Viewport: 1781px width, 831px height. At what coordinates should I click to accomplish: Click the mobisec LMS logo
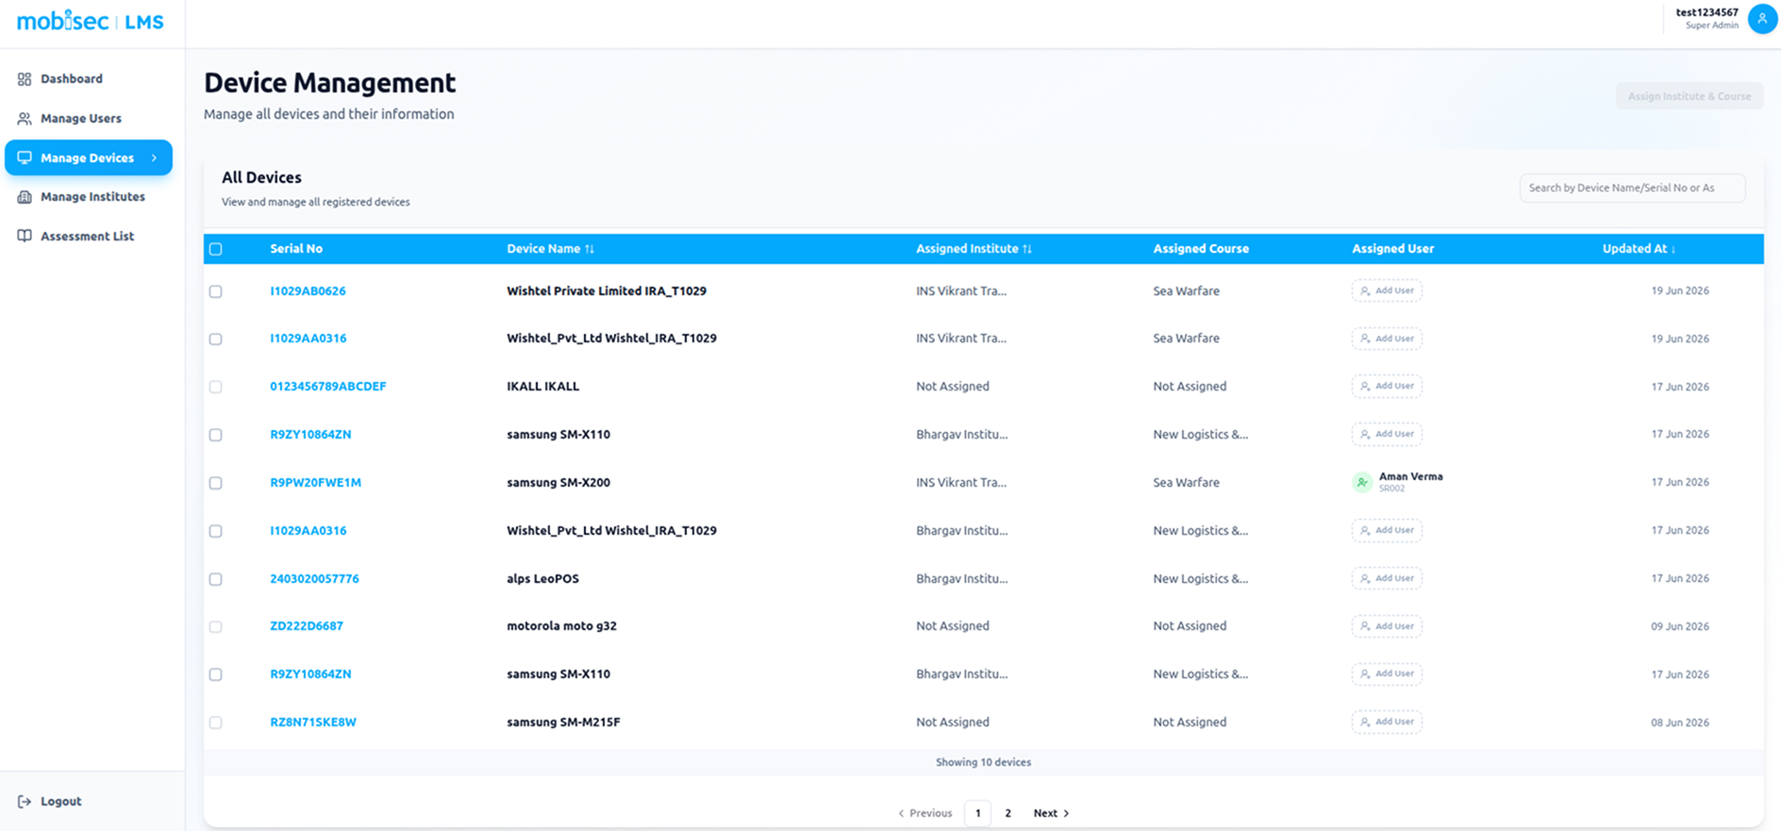[x=91, y=21]
